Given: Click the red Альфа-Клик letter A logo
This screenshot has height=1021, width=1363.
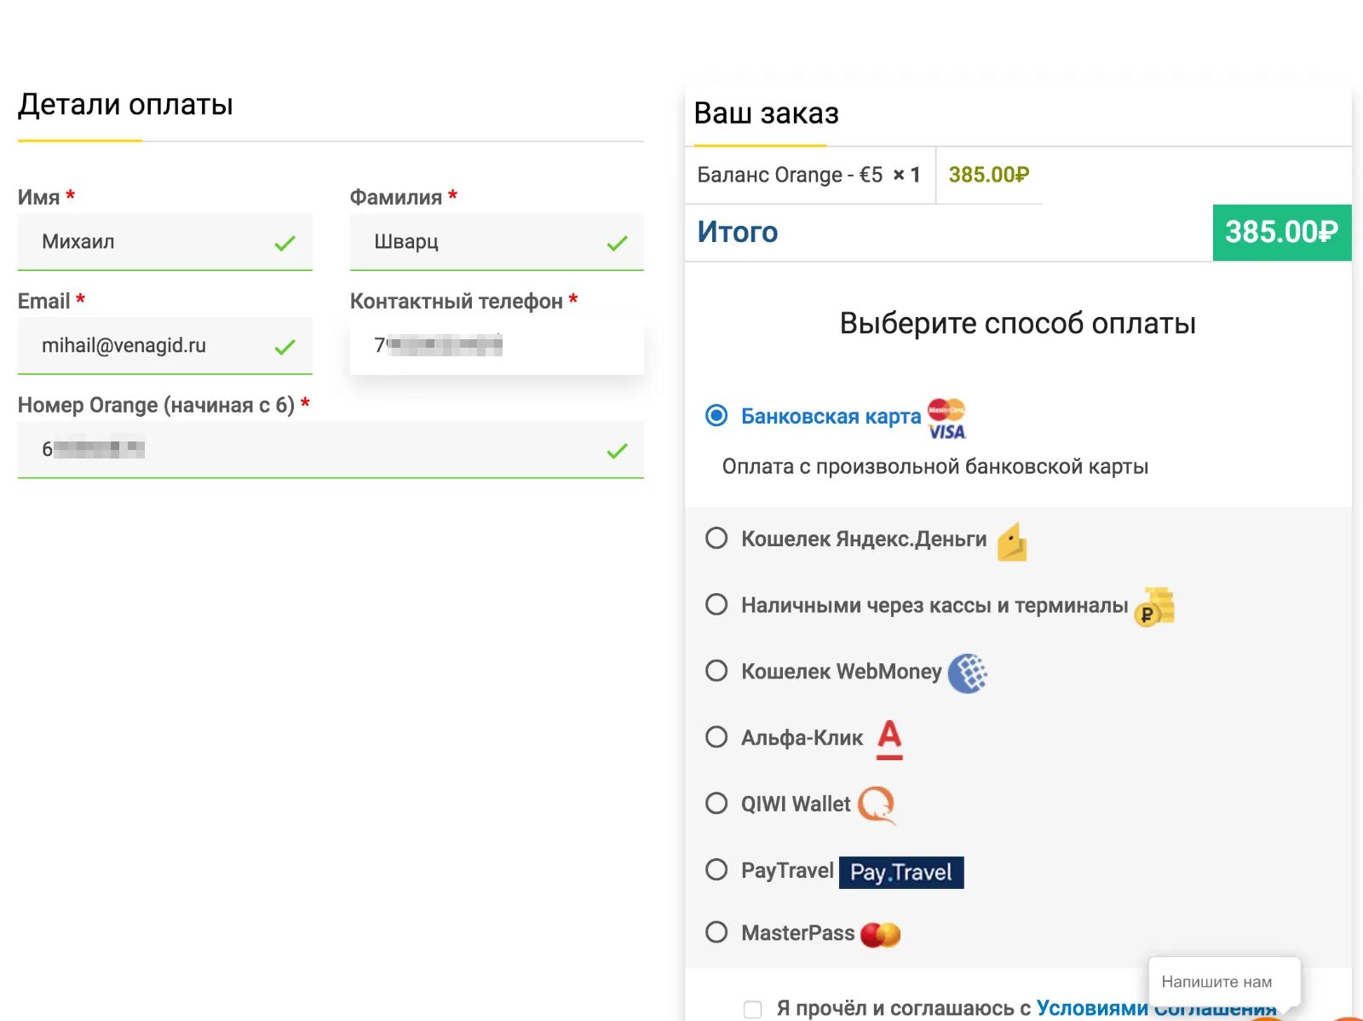Looking at the screenshot, I should (x=889, y=739).
